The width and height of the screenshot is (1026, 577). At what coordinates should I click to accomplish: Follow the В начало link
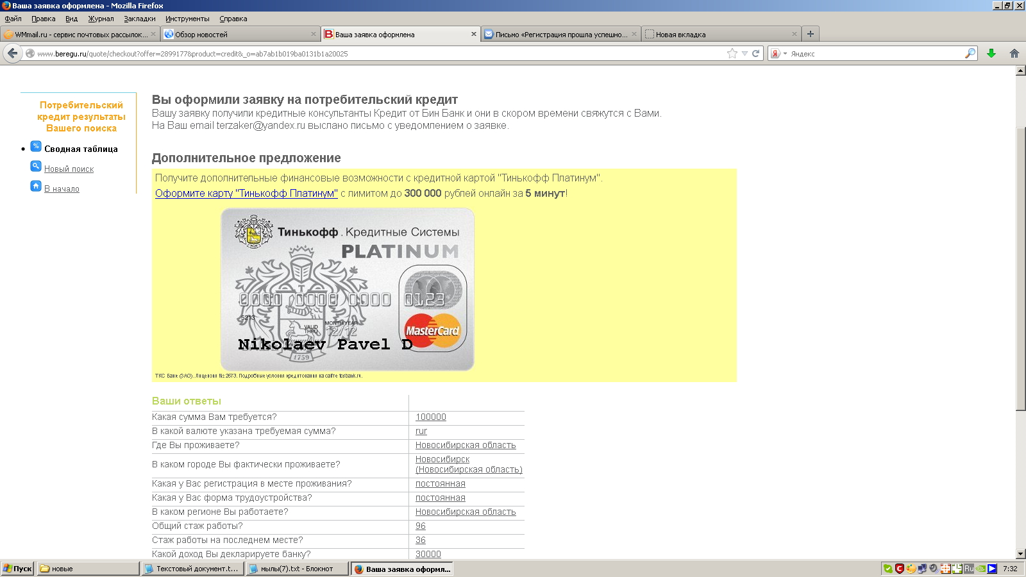(62, 189)
